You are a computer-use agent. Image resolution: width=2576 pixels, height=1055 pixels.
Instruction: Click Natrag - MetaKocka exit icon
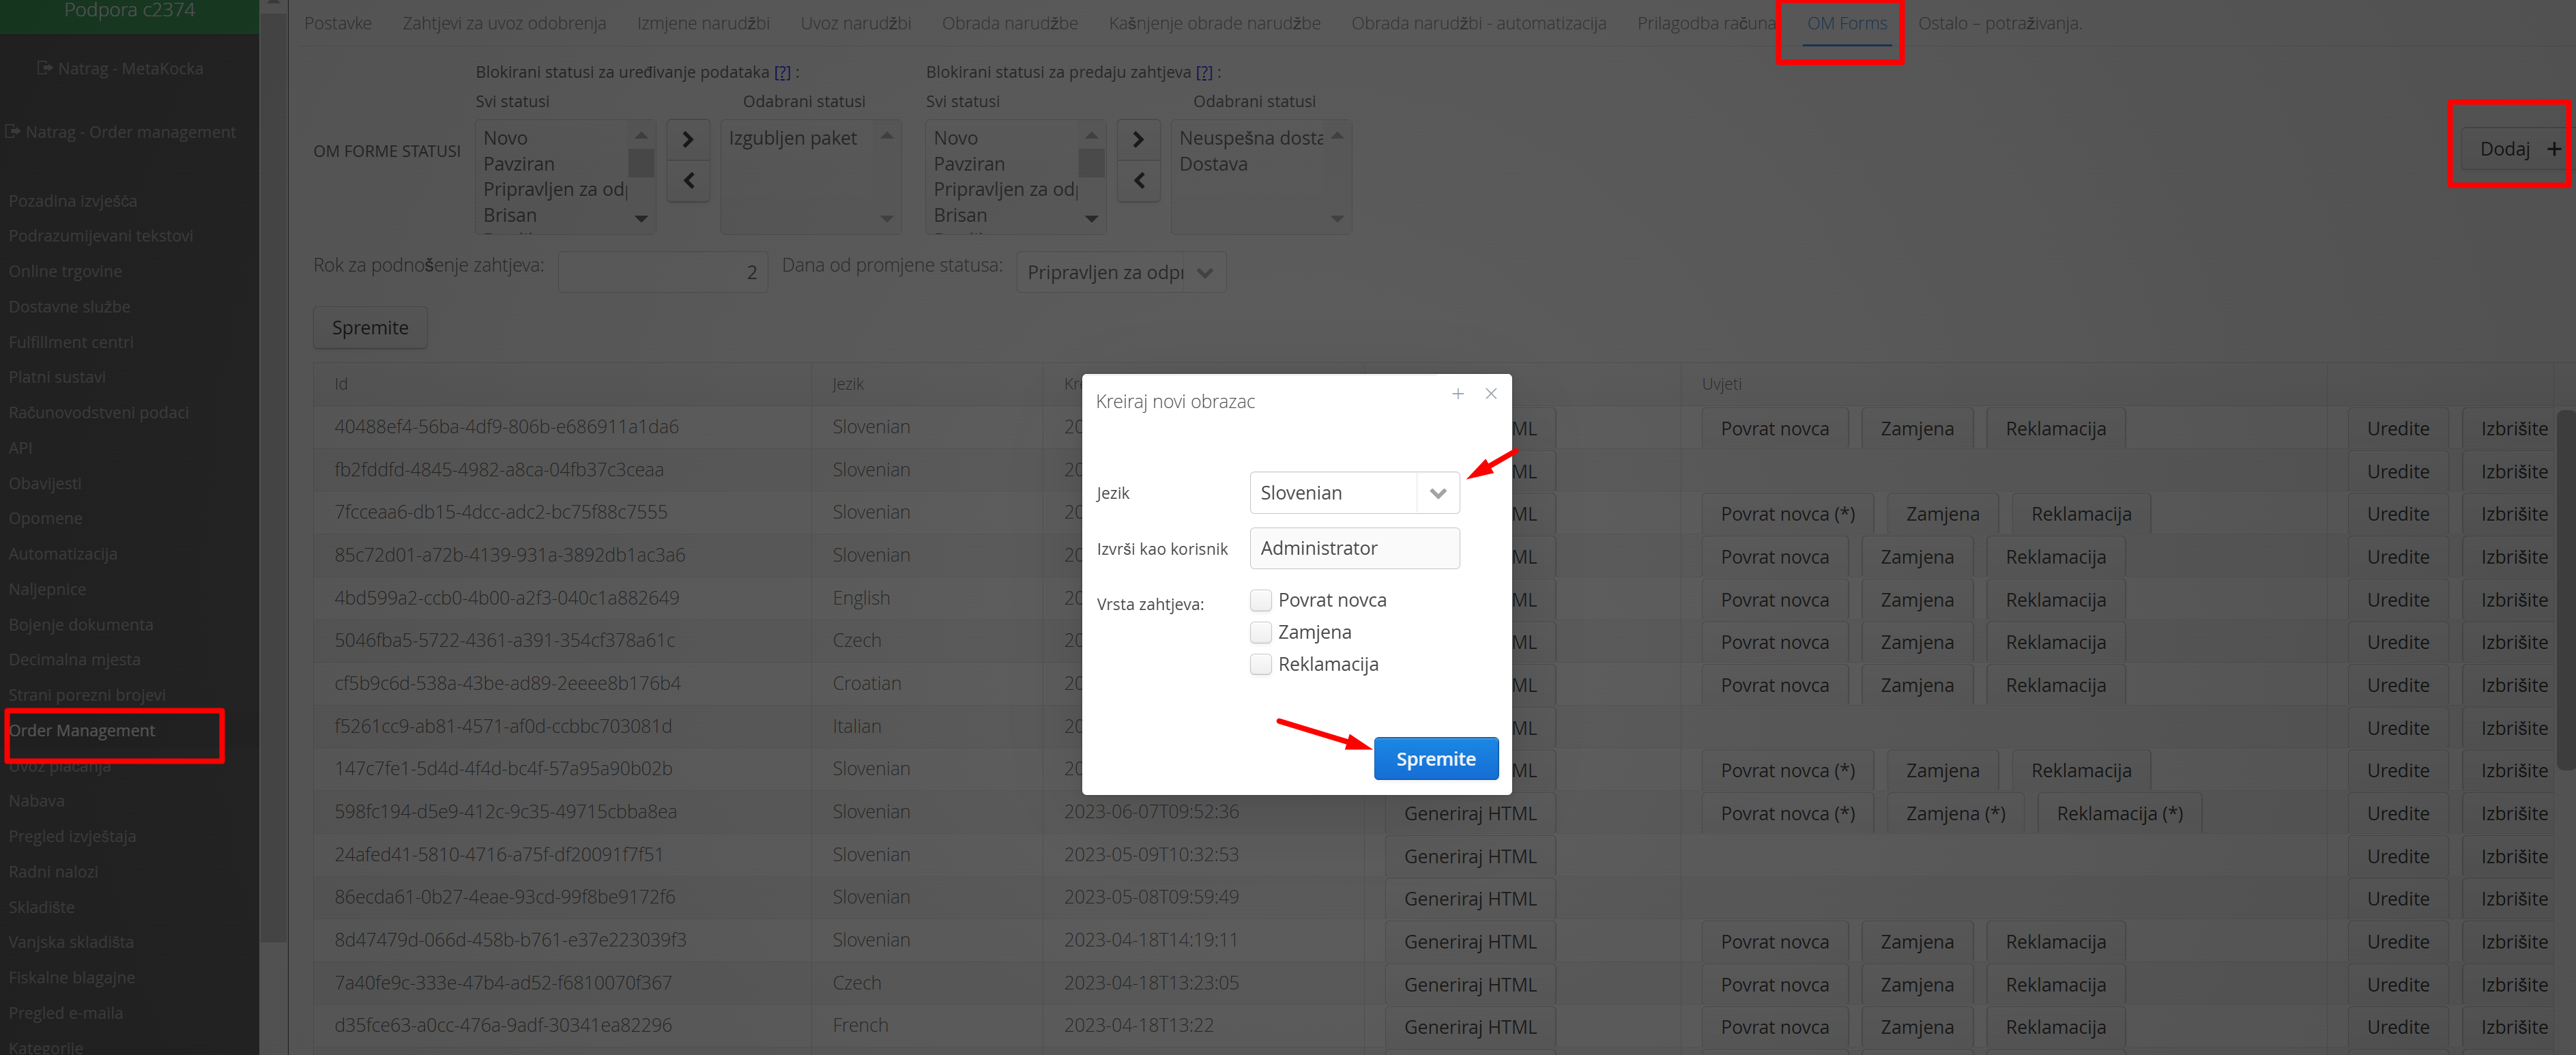tap(44, 68)
